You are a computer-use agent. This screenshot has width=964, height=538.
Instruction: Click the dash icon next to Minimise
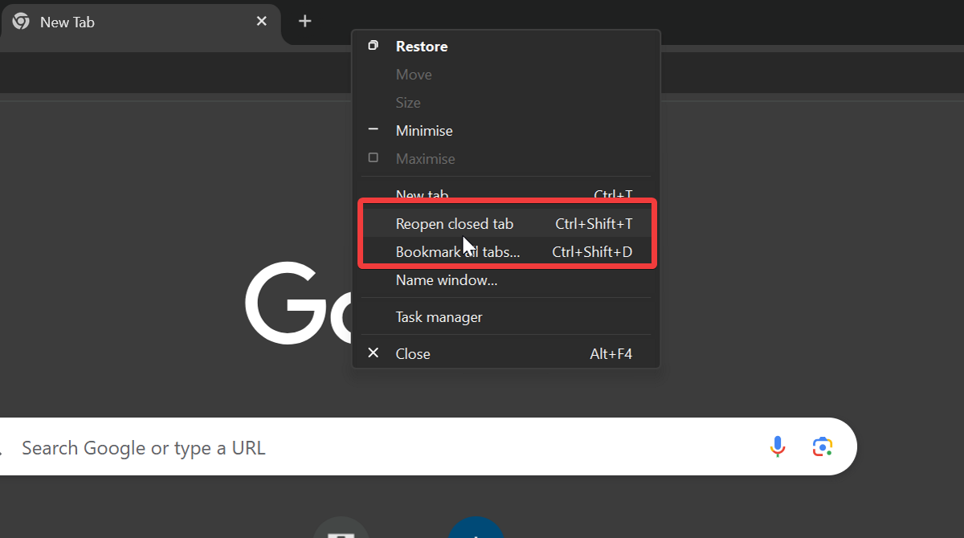coord(373,129)
